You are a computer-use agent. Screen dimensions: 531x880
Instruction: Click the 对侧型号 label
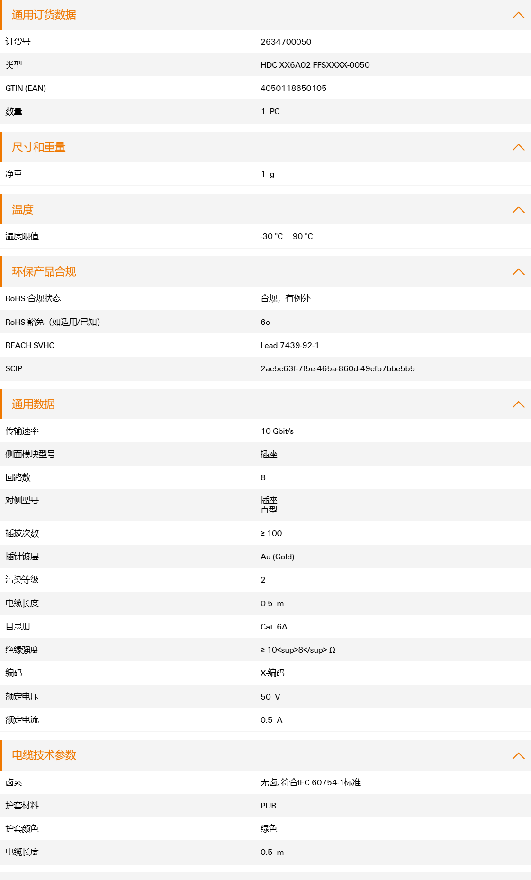pos(22,501)
